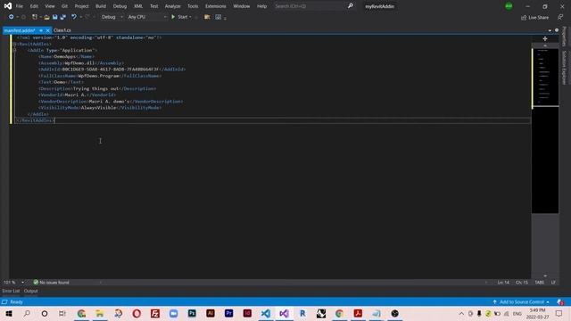This screenshot has width=571, height=321.
Task: Open the Extensions menu
Action: tap(215, 6)
